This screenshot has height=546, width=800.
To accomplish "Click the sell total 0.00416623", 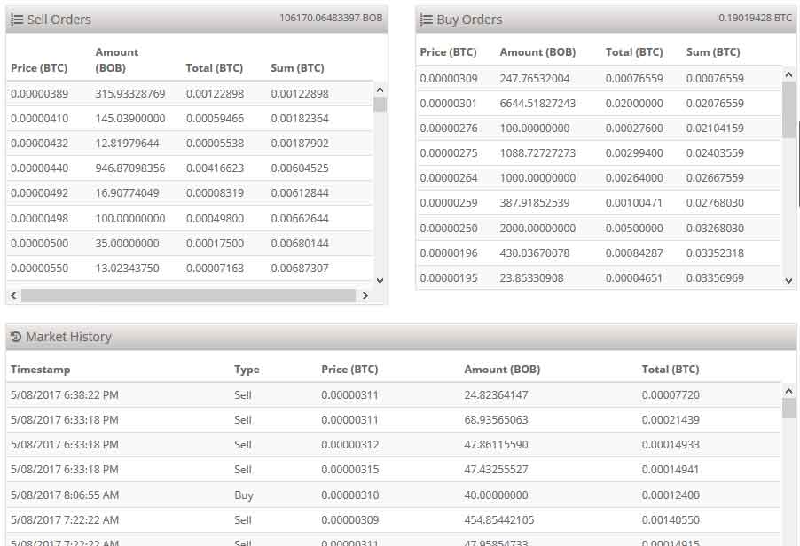I will coord(215,168).
